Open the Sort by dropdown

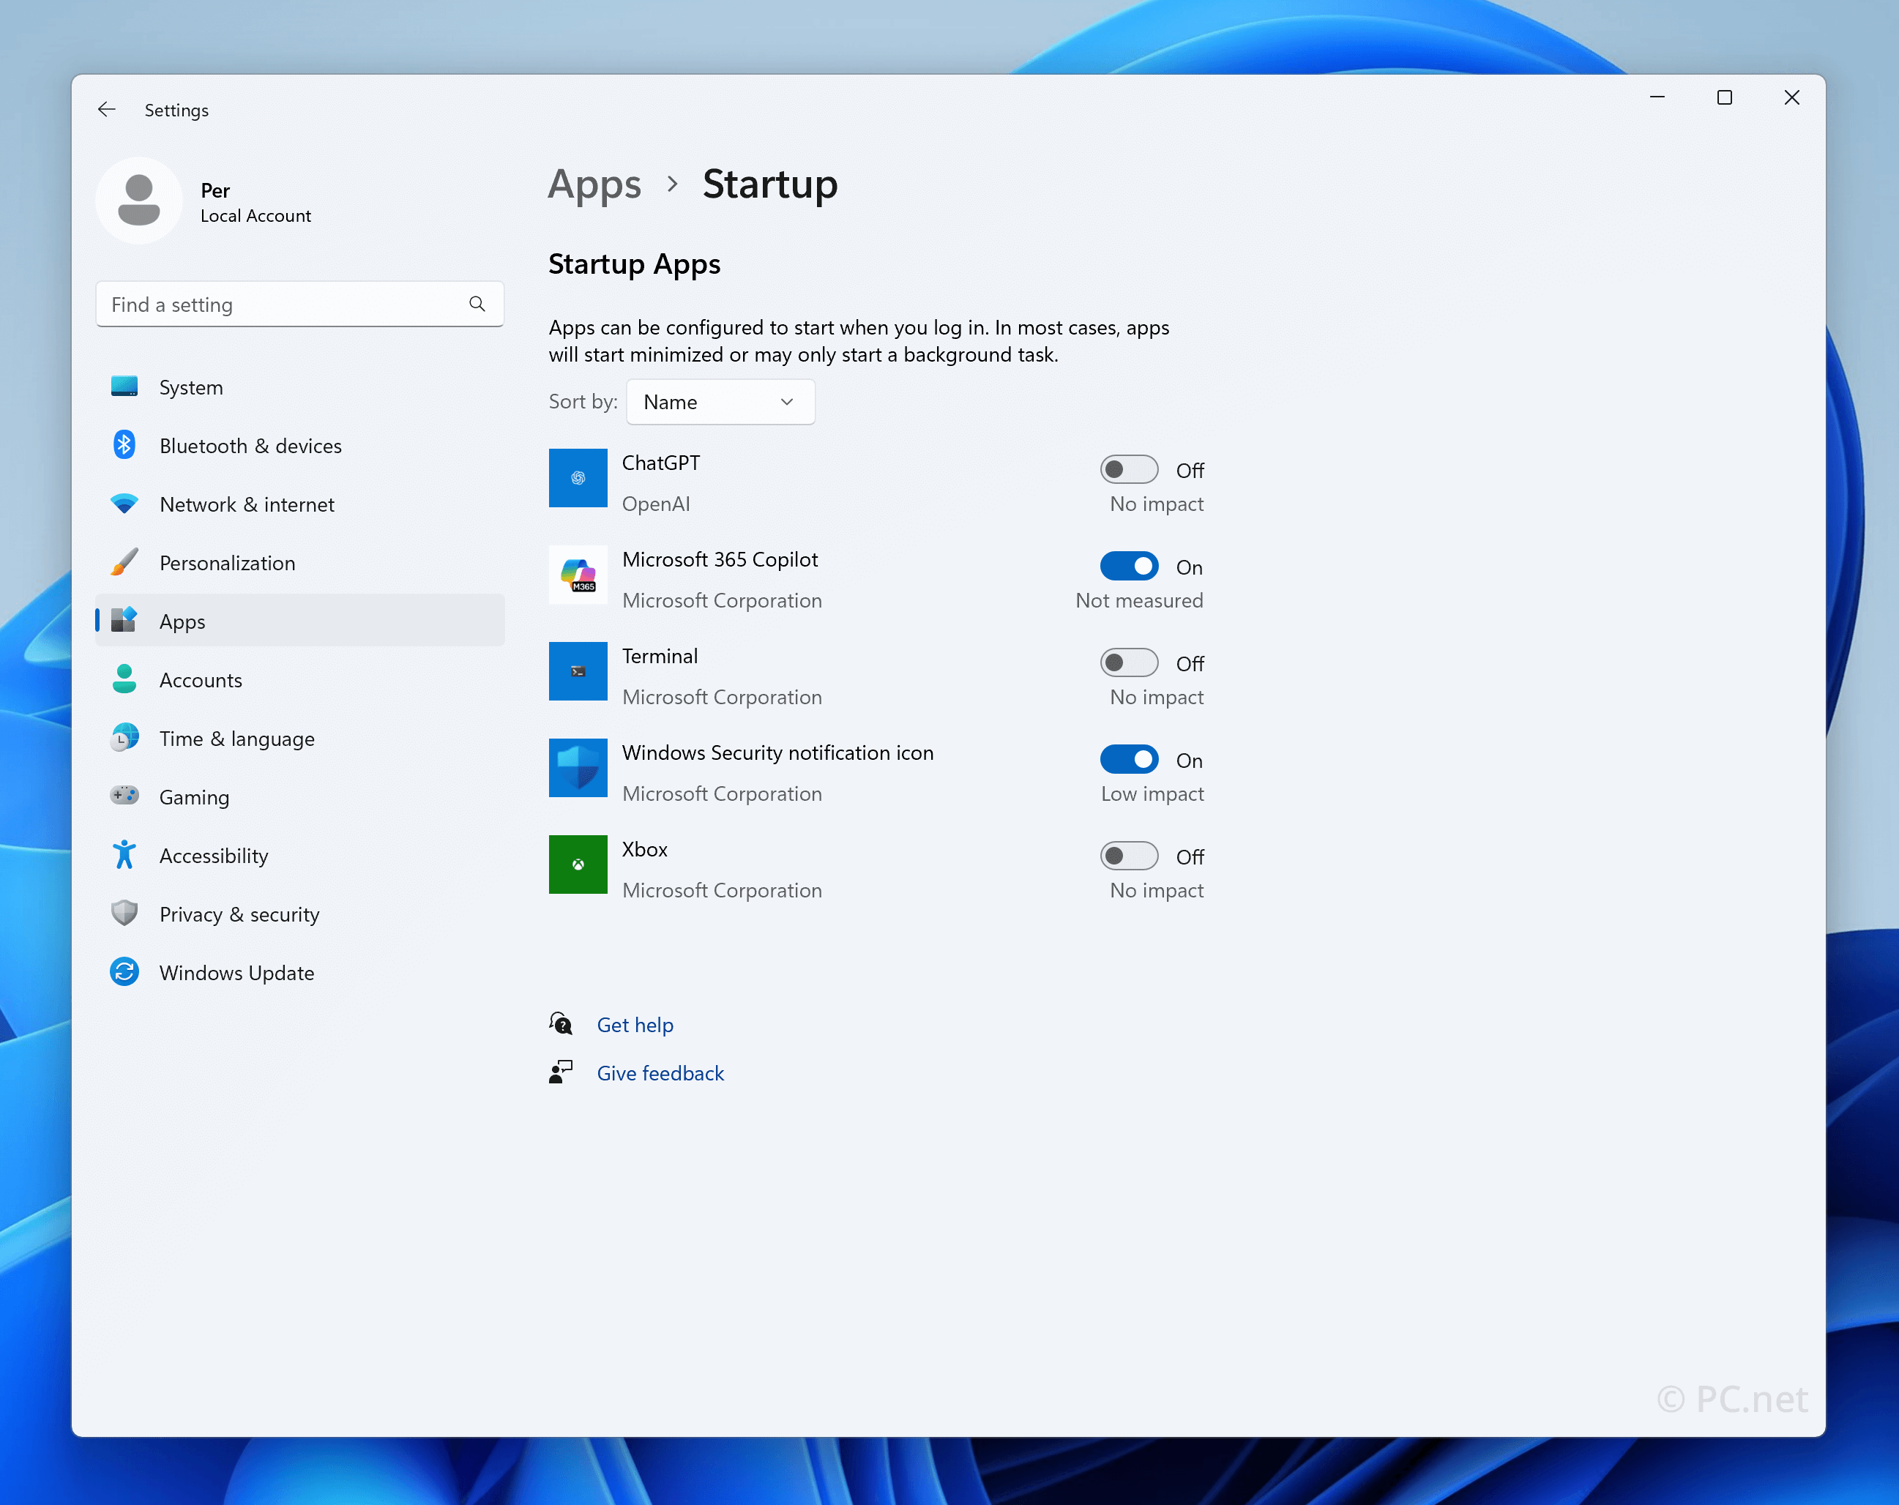click(x=720, y=402)
